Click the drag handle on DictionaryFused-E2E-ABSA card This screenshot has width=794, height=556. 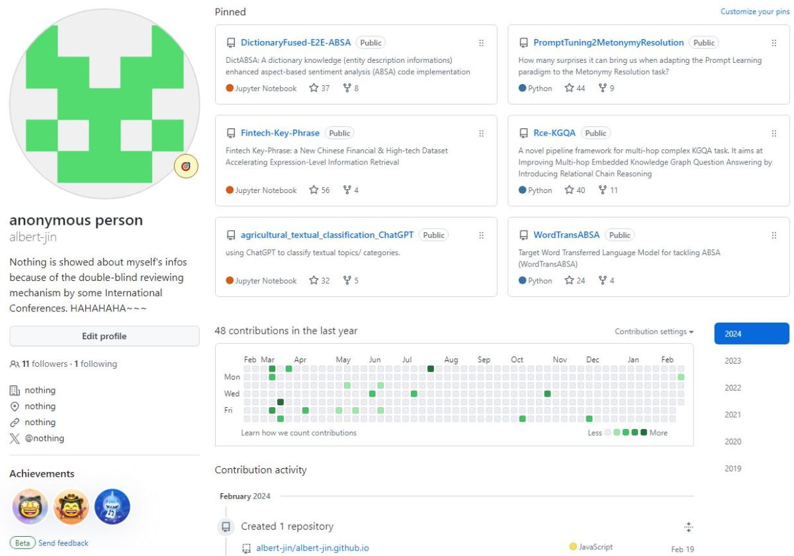point(481,42)
